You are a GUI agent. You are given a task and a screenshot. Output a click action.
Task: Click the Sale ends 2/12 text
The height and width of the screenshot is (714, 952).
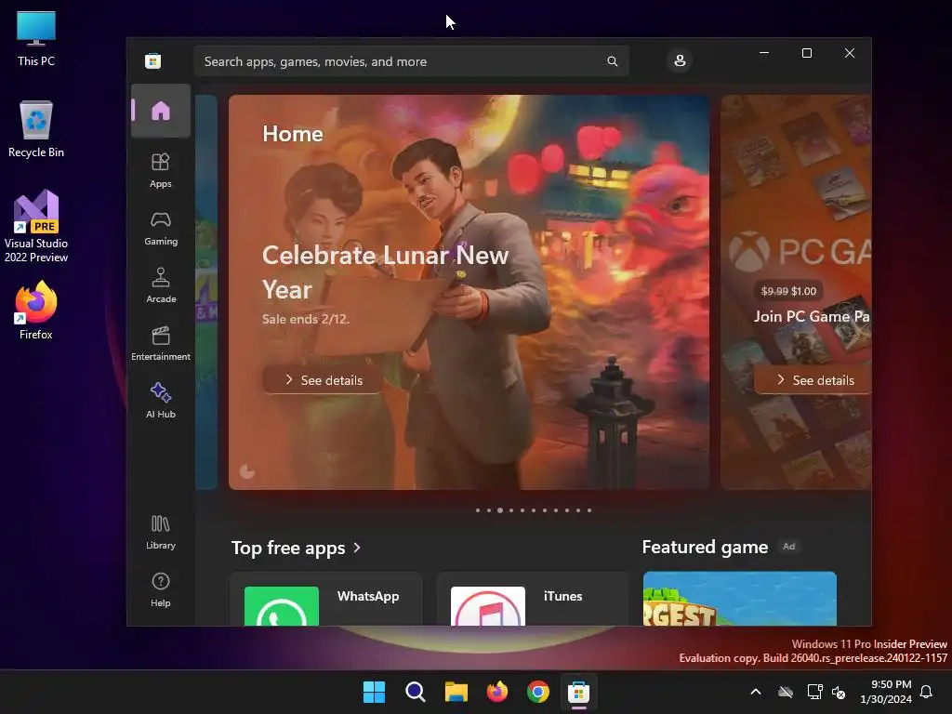click(x=306, y=319)
